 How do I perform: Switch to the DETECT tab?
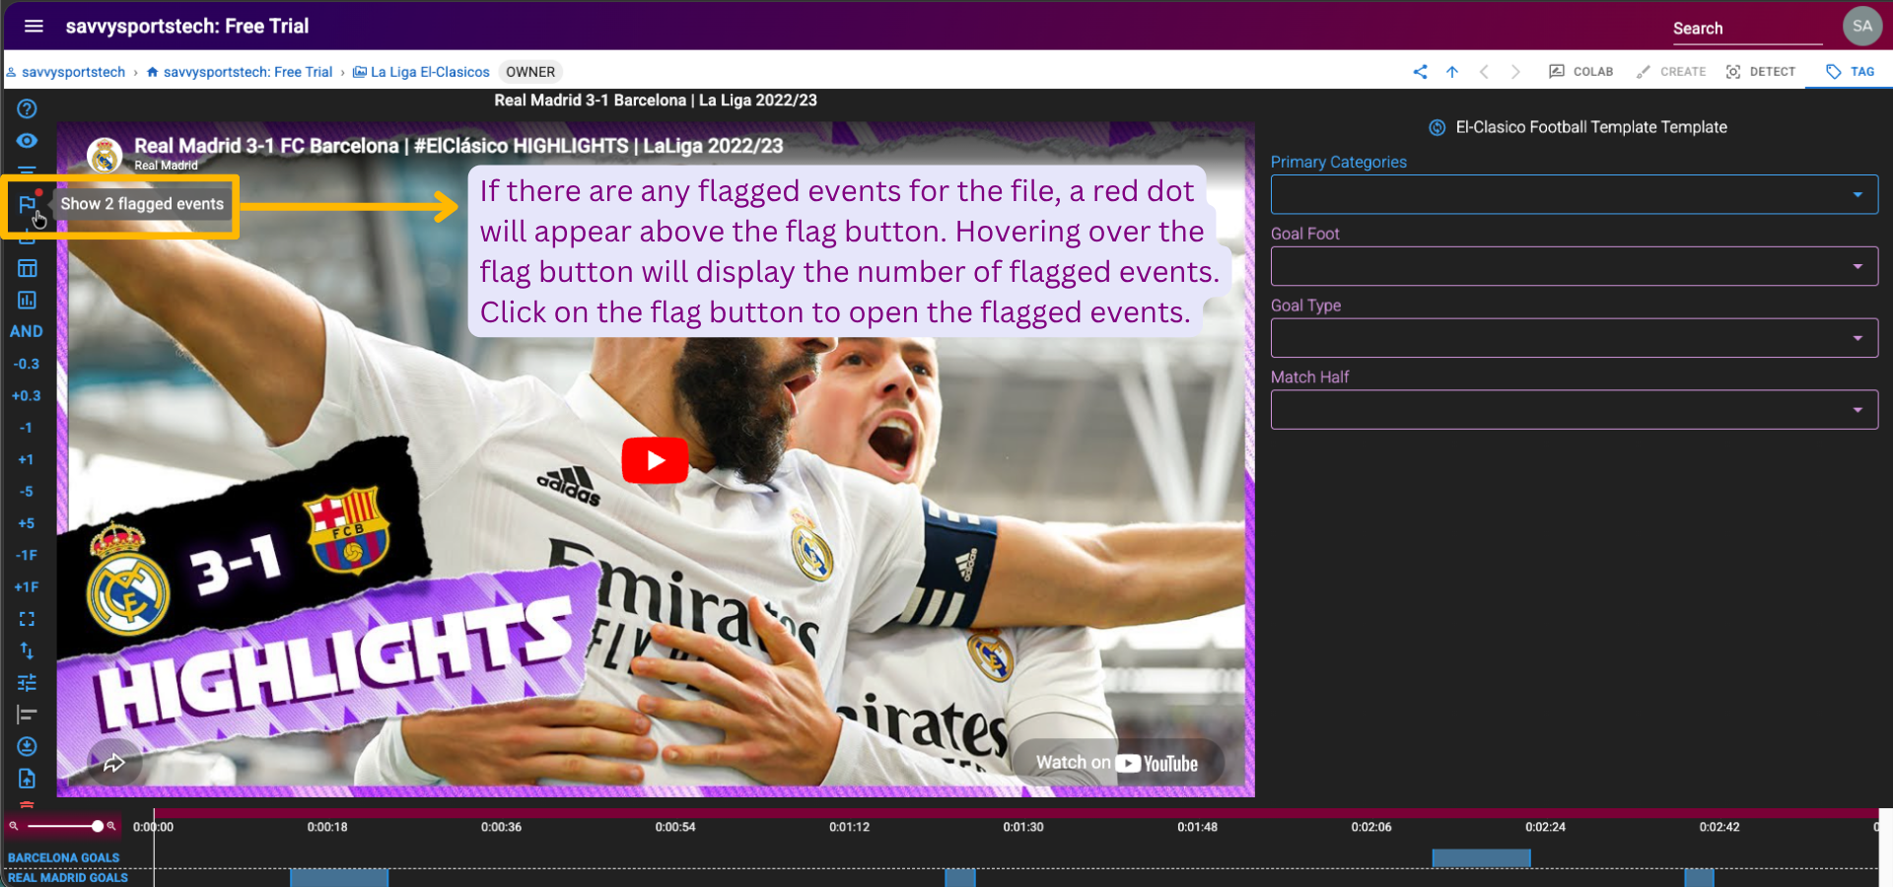point(1761,72)
